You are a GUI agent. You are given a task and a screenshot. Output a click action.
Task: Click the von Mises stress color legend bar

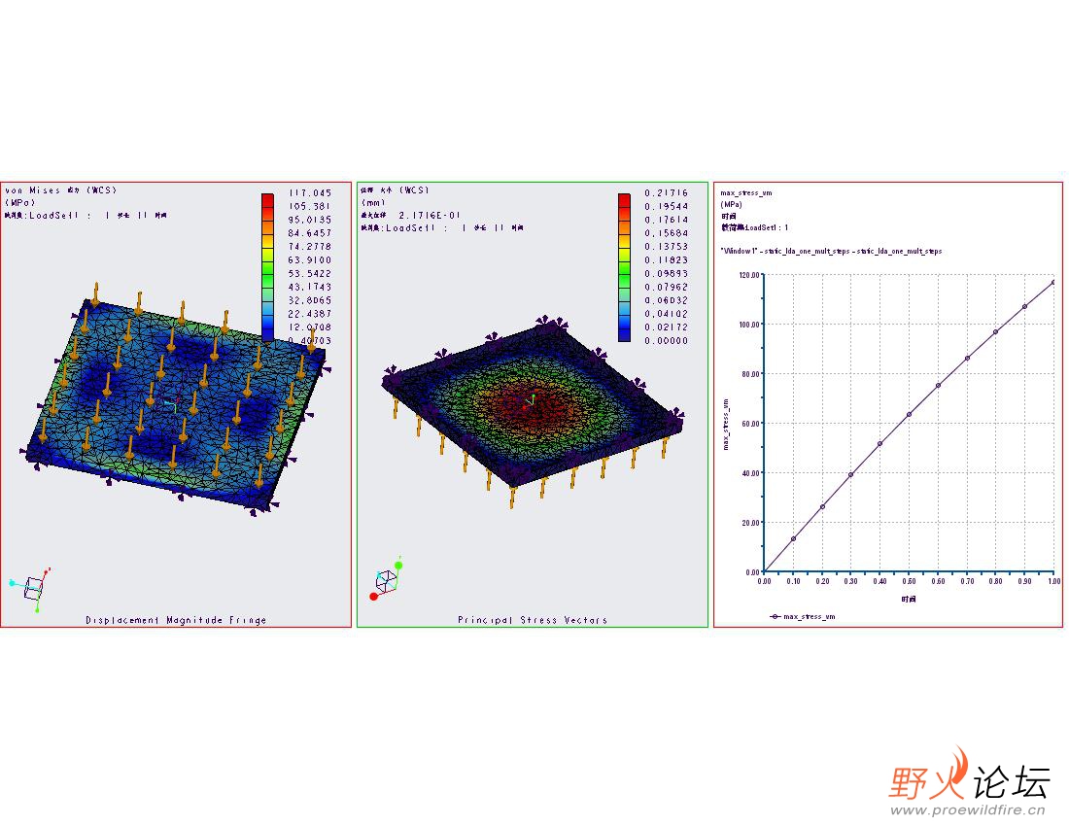click(268, 266)
